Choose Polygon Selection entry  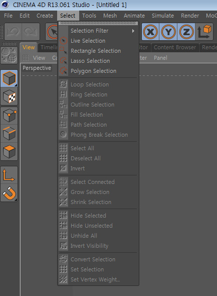(x=98, y=71)
